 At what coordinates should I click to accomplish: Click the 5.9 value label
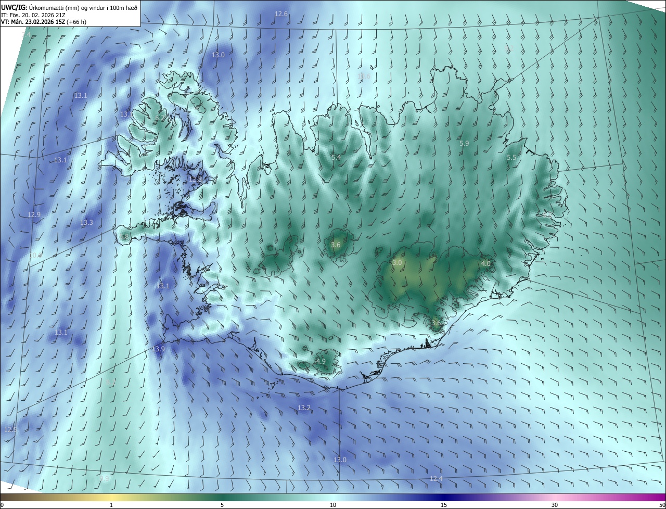464,144
